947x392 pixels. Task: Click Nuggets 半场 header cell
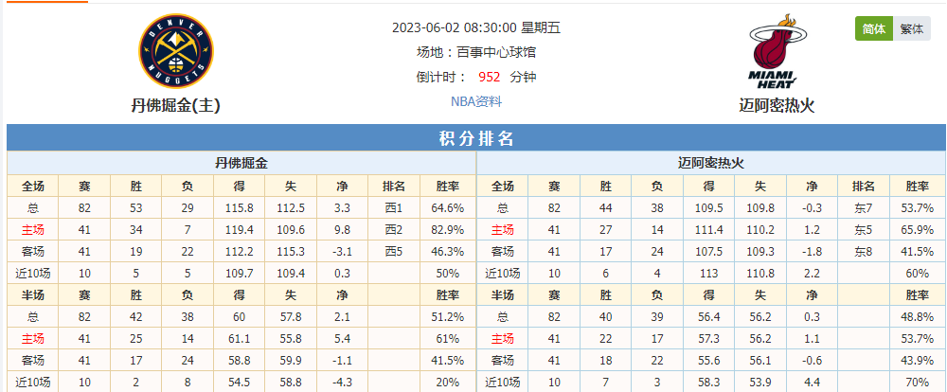(32, 295)
